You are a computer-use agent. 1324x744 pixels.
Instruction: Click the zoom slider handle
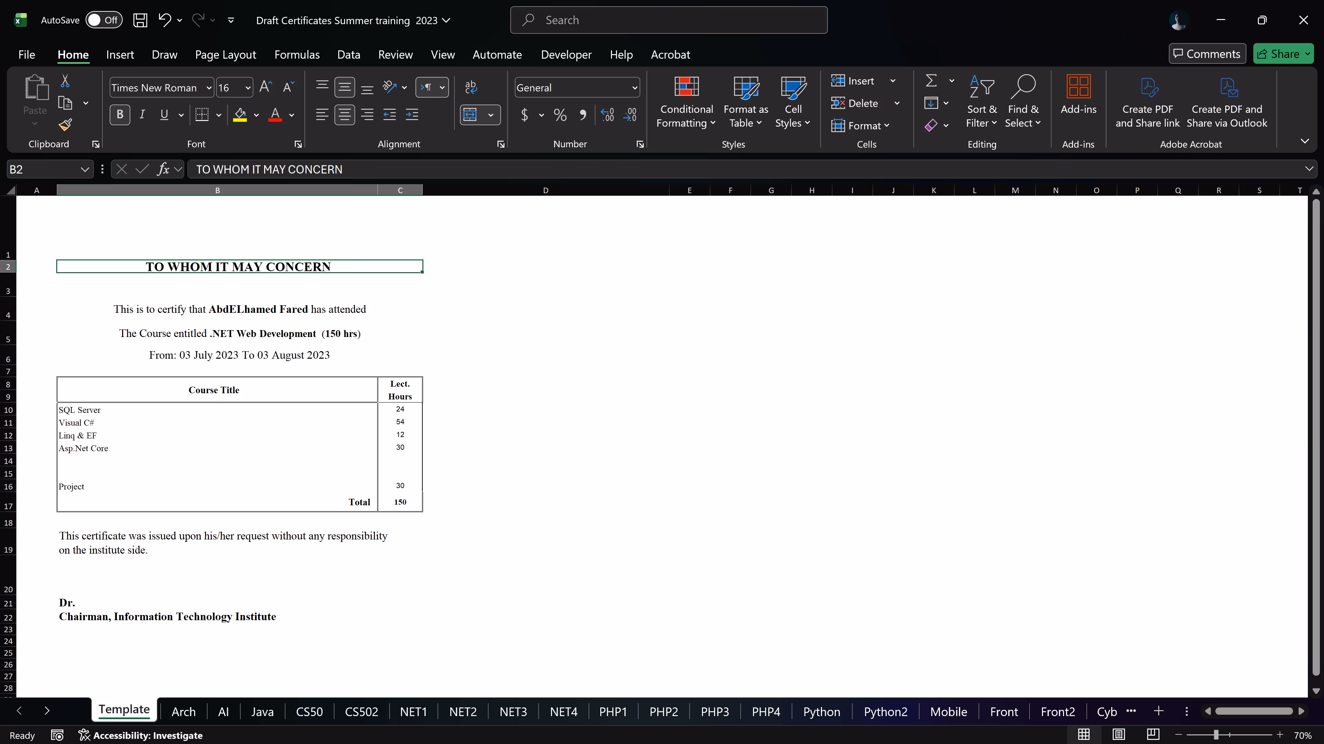point(1216,735)
